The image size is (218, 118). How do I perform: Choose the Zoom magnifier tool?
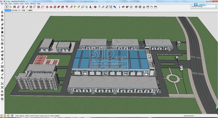coord(103,7)
